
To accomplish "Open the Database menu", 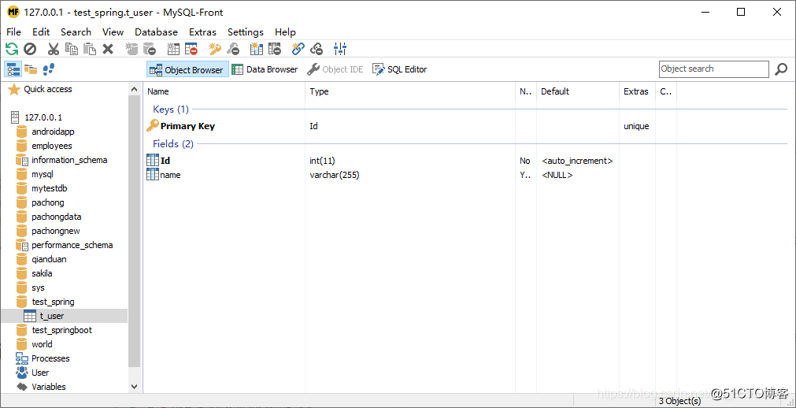I will point(157,32).
